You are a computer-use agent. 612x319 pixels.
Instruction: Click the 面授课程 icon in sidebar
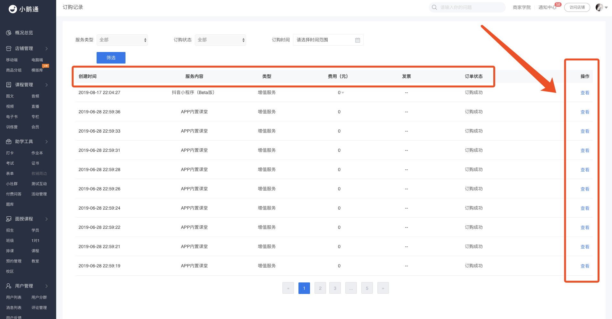tap(9, 219)
